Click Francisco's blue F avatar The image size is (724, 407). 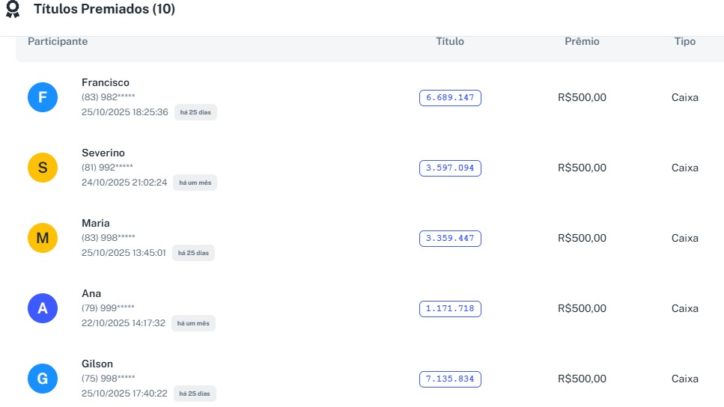tap(43, 97)
